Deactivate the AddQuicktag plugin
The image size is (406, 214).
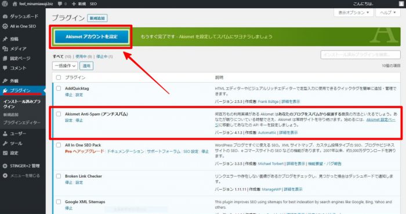(68, 95)
